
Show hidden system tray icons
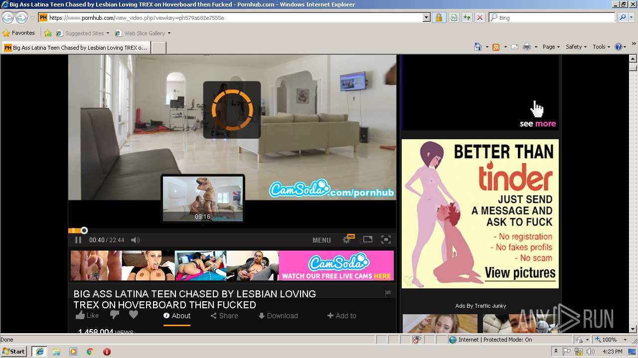(556, 352)
